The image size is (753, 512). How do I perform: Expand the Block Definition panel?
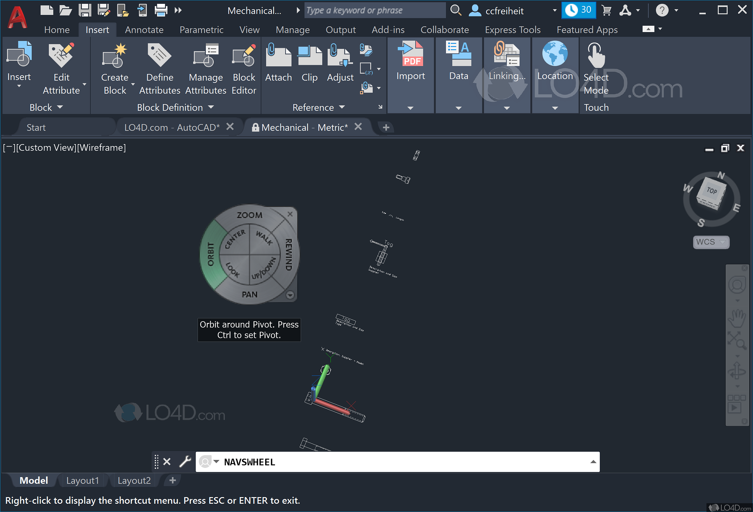[x=211, y=107]
